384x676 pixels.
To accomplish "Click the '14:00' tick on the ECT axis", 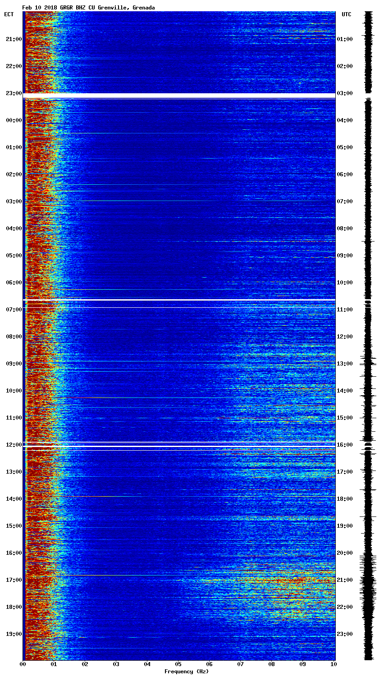I will point(14,499).
